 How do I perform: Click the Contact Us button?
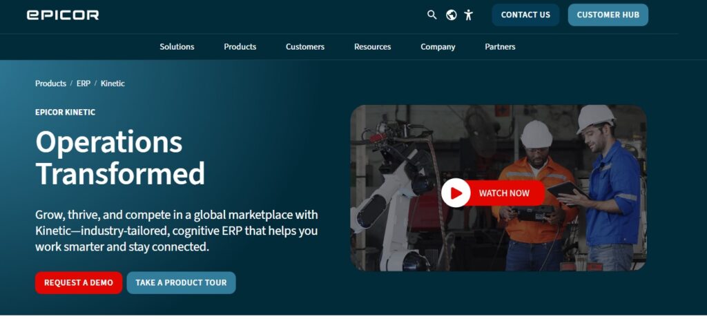(525, 14)
